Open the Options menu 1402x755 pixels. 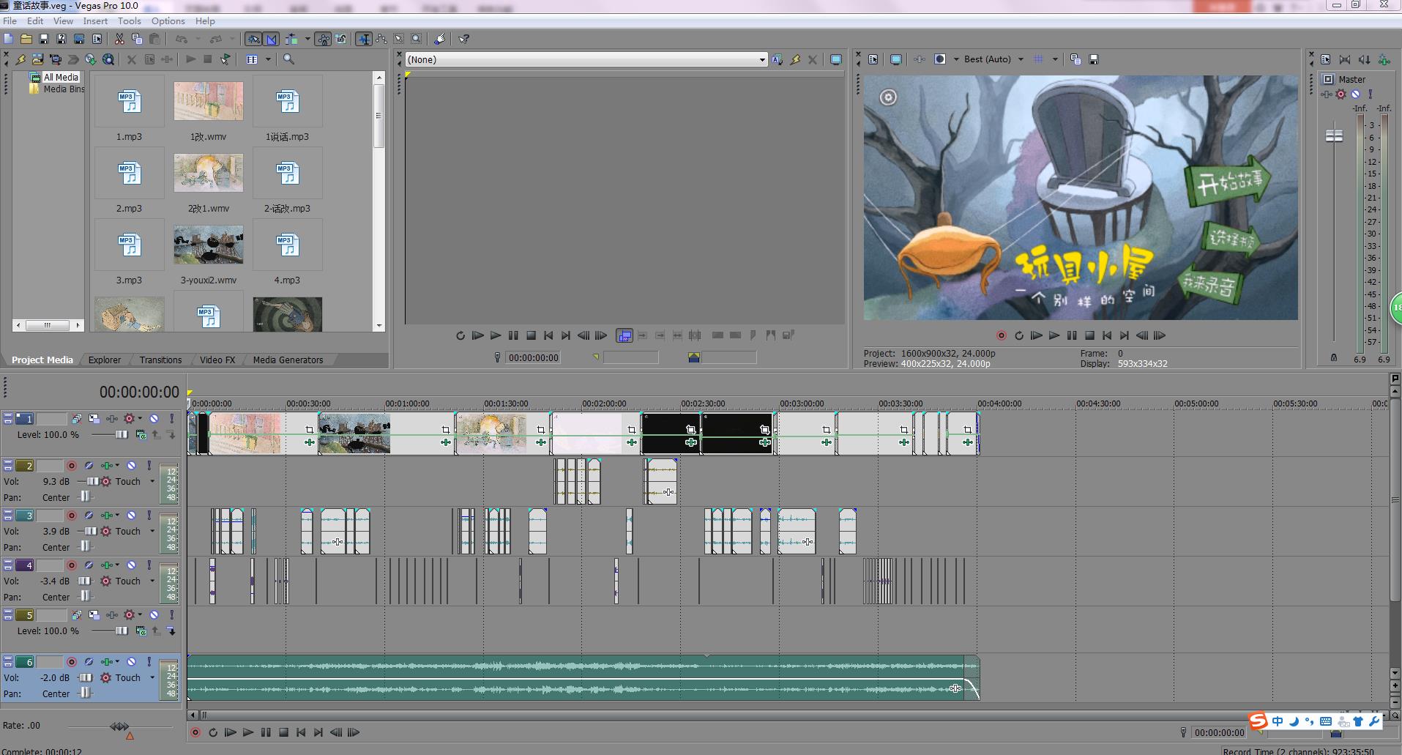(x=168, y=21)
